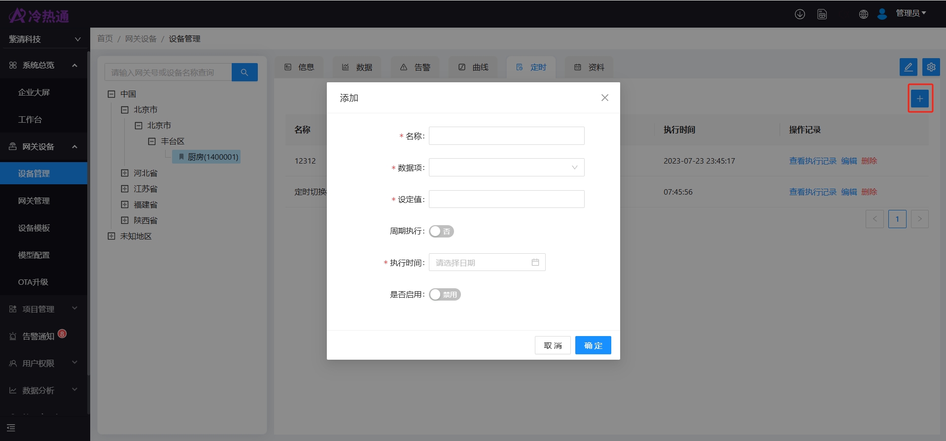This screenshot has height=441, width=946.
Task: Expand the 数据分析 menu section
Action: pos(74,390)
